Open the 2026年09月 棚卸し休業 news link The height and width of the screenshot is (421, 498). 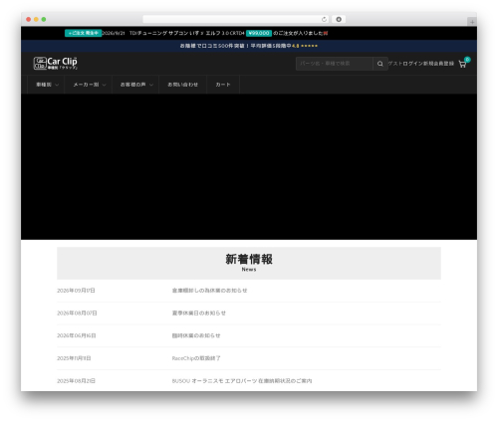tap(209, 291)
